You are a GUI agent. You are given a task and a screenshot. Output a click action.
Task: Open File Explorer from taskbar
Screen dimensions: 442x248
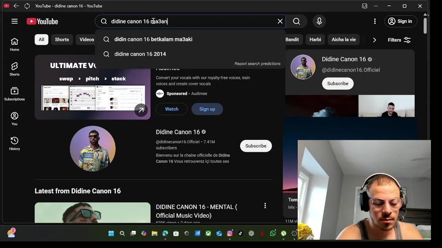(154, 234)
